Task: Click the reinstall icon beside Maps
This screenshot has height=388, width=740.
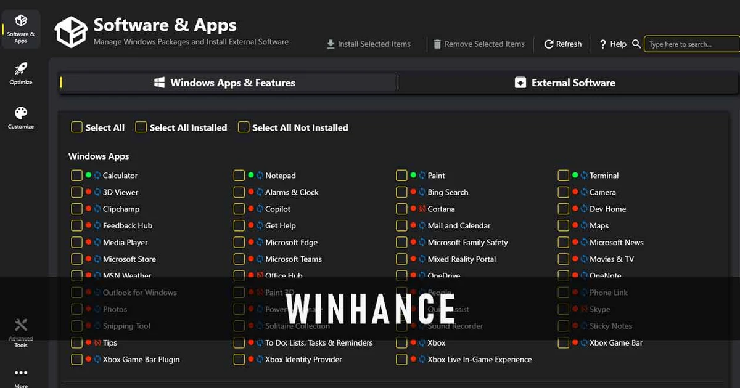Action: click(x=584, y=226)
